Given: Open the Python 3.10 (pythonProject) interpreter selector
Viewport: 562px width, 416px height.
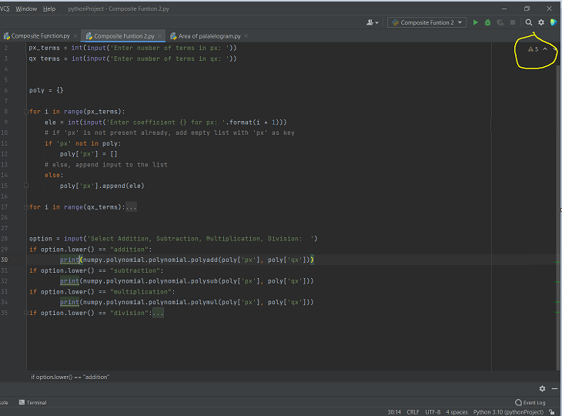Looking at the screenshot, I should (x=508, y=412).
